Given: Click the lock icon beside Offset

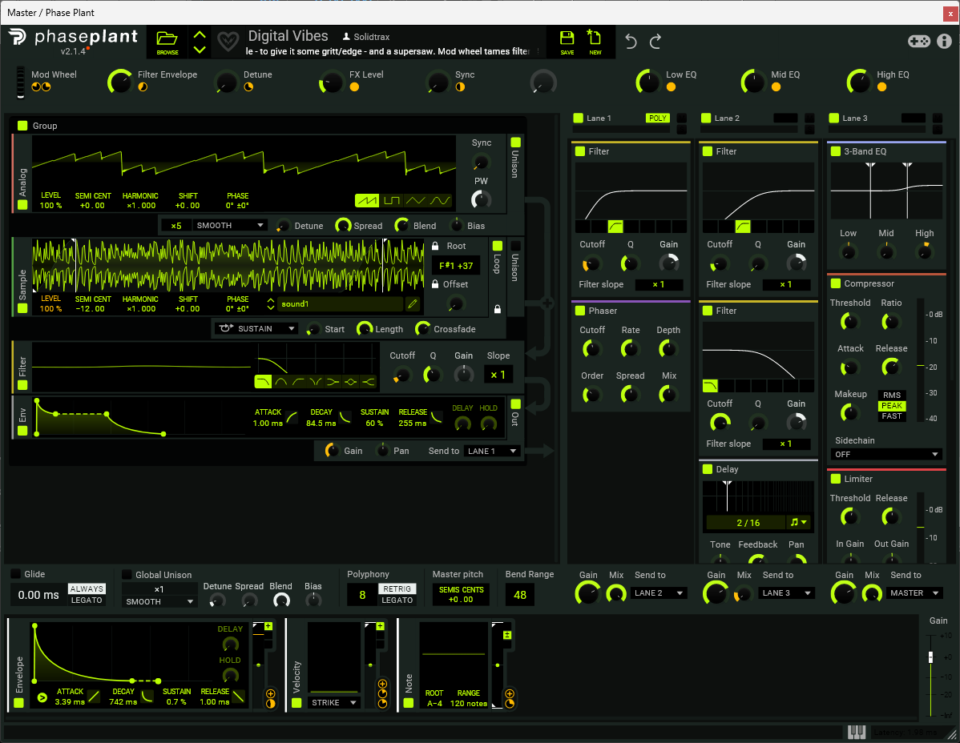Looking at the screenshot, I should pos(435,284).
